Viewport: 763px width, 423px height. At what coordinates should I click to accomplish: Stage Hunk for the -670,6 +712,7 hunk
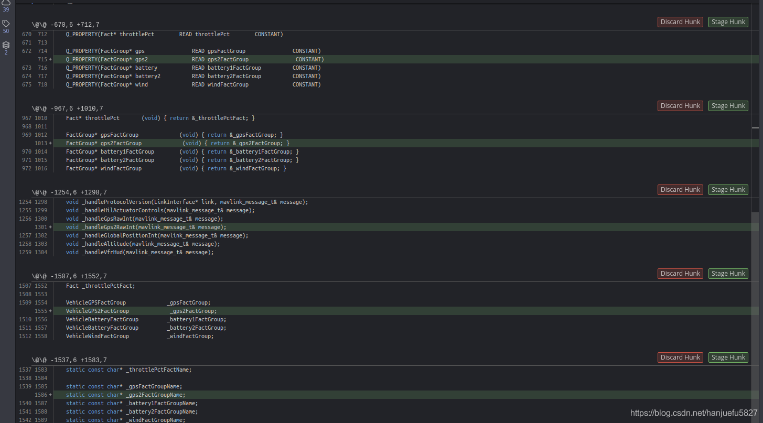(x=728, y=22)
